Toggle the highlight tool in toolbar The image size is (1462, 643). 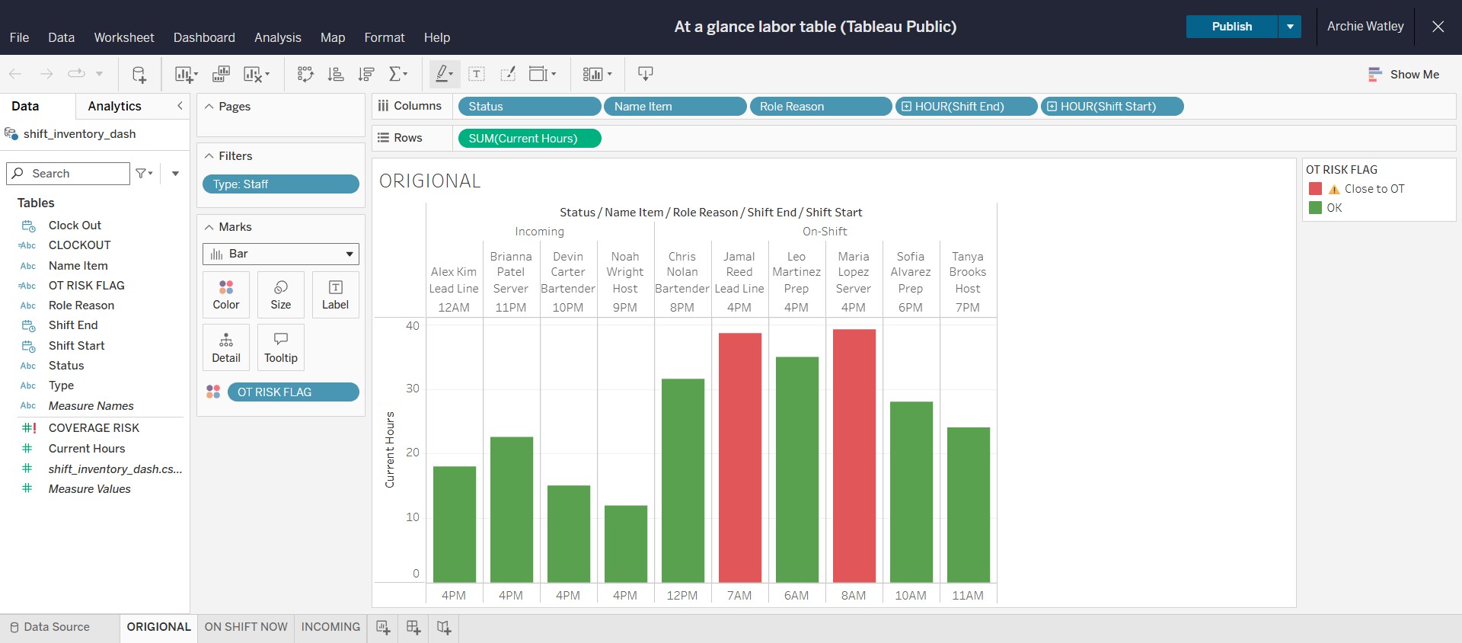pyautogui.click(x=444, y=74)
